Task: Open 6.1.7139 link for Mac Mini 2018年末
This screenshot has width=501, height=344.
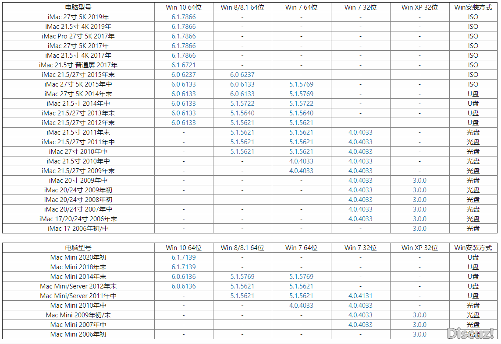Action: click(x=184, y=267)
